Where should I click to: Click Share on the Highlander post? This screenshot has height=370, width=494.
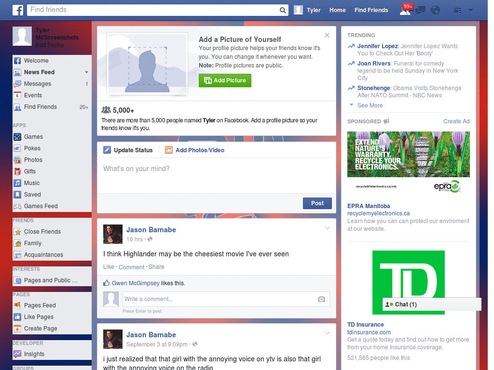(x=156, y=267)
